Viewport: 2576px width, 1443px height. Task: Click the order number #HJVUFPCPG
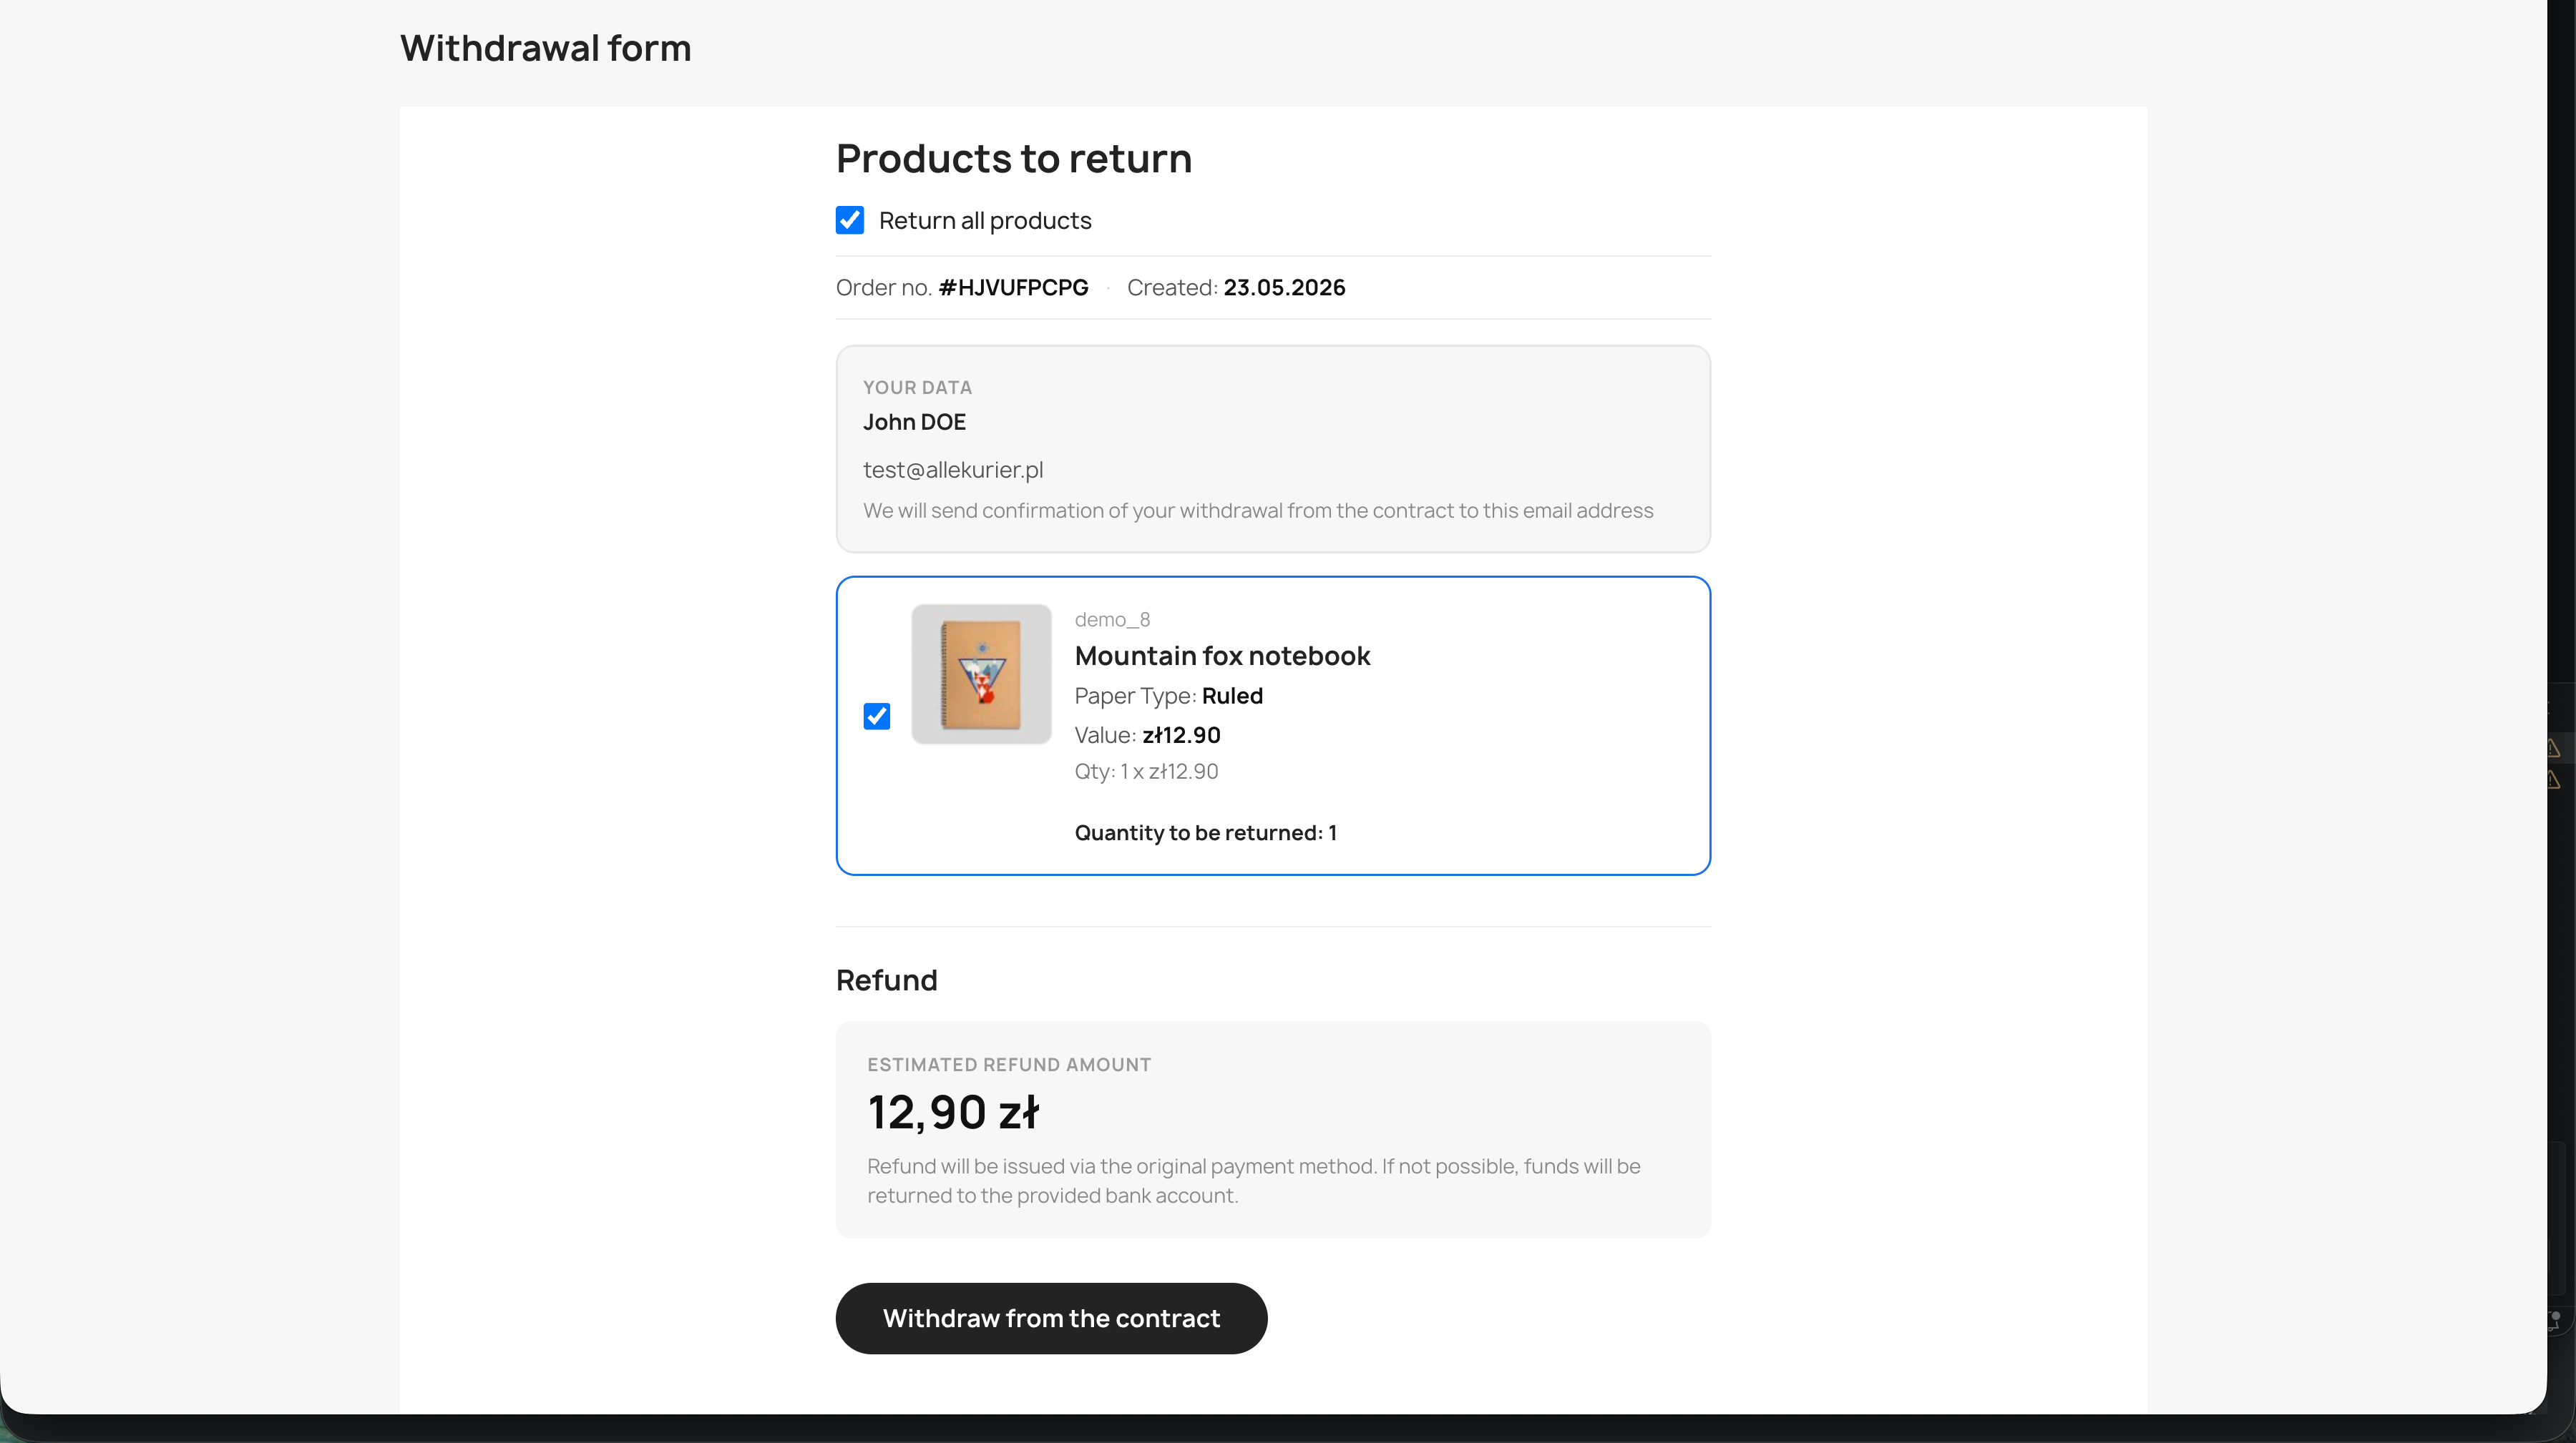tap(1013, 287)
